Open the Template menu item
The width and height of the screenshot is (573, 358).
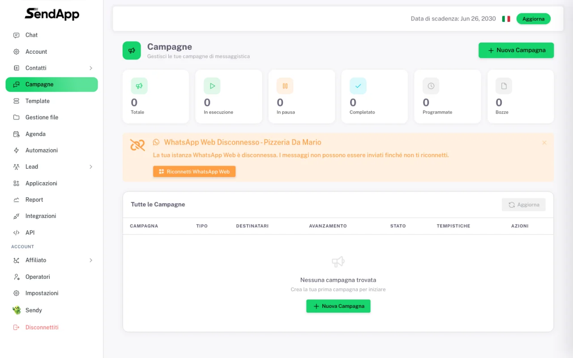click(x=51, y=101)
